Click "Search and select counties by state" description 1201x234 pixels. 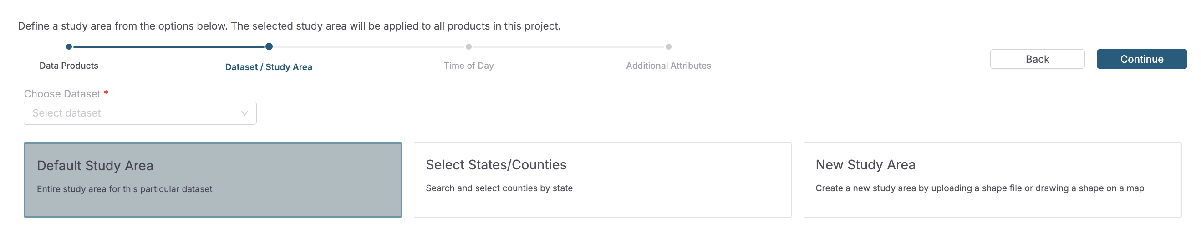click(x=499, y=188)
